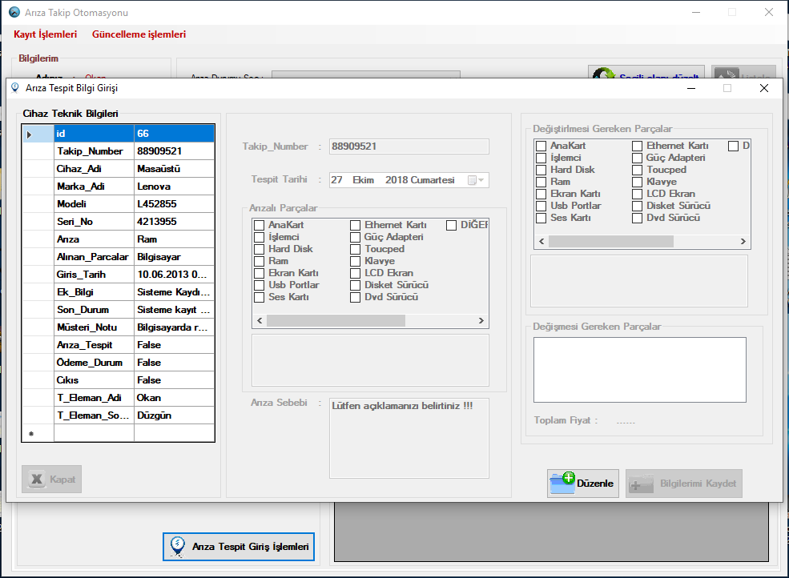The image size is (789, 578).
Task: Enable Ekran Kartı in Değiştirilmesi Gereken Parçalar
Action: coord(541,195)
